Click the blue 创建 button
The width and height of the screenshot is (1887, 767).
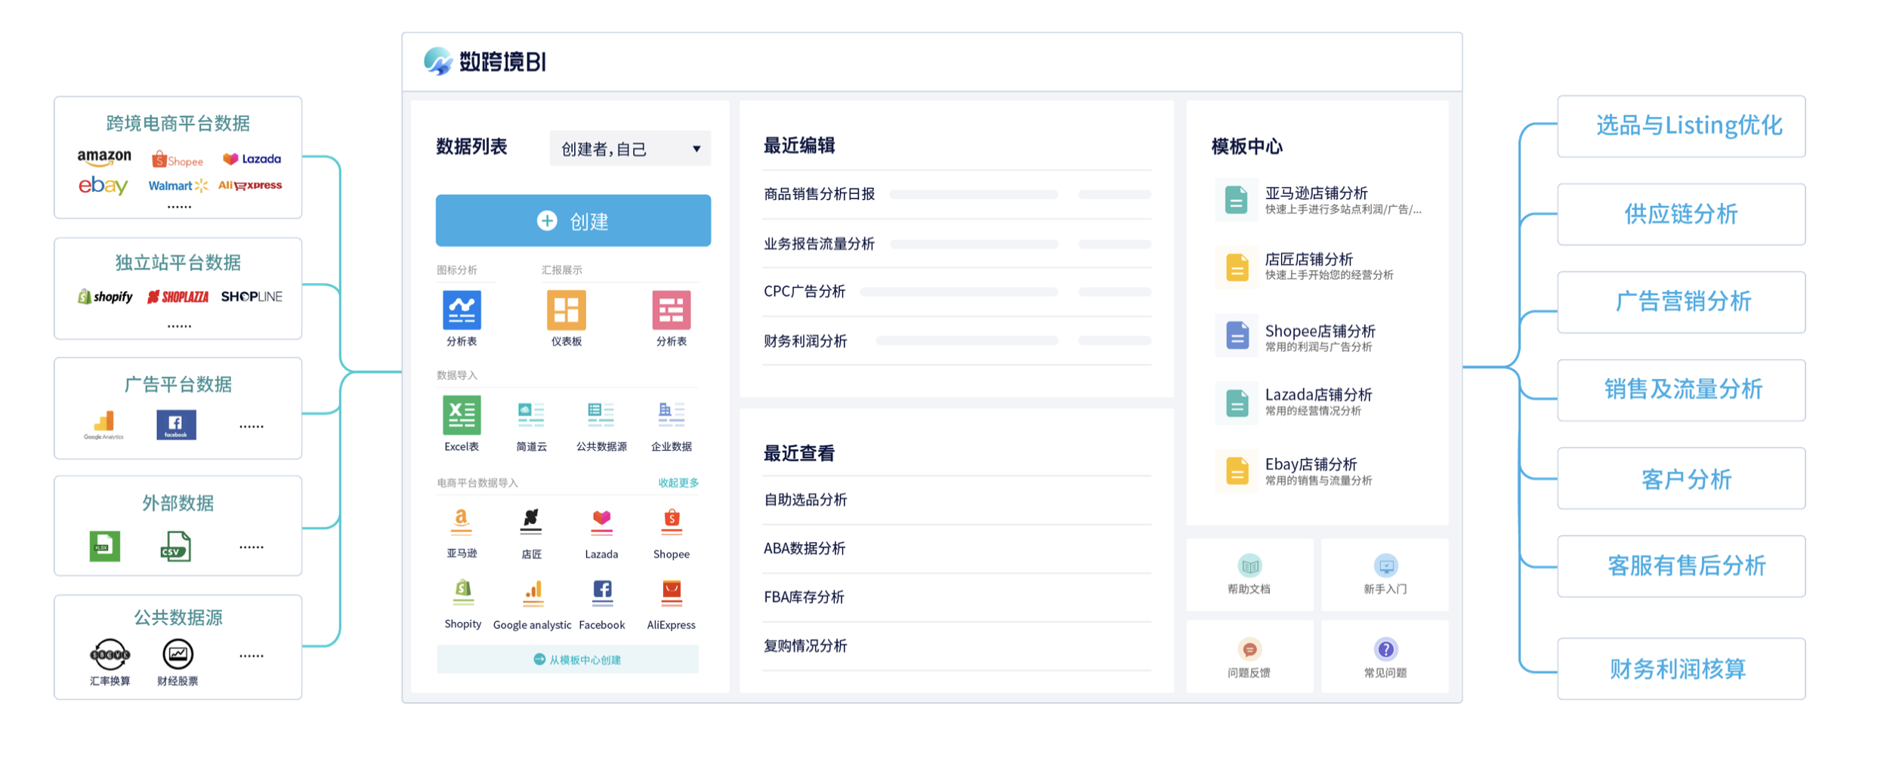[x=572, y=220]
